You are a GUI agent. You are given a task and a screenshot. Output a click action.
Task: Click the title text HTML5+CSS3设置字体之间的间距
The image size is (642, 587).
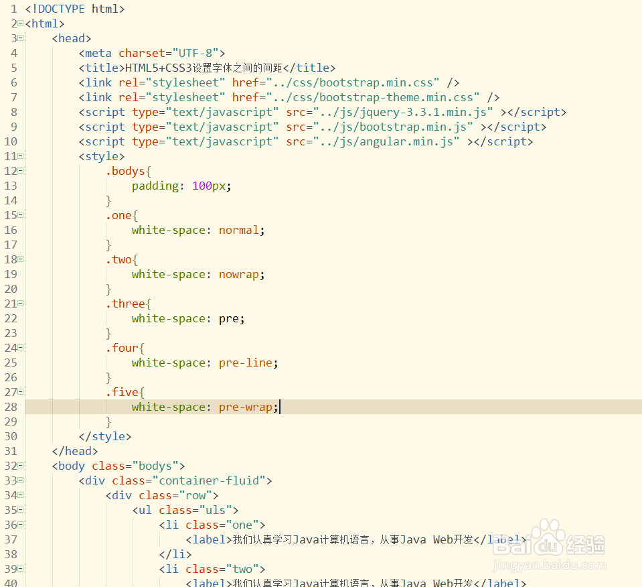click(x=204, y=68)
